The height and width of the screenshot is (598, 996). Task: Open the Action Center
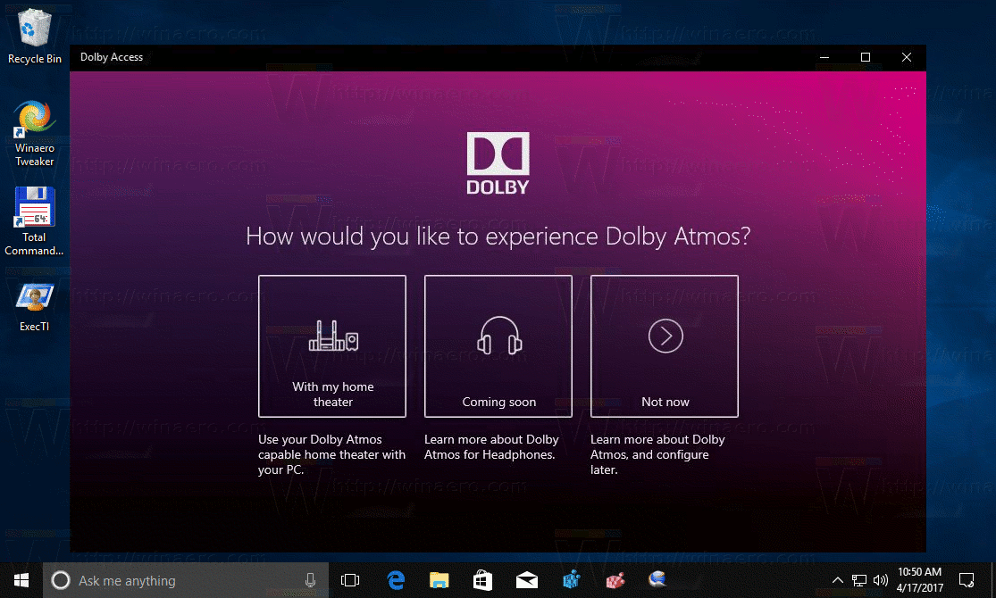pos(967,580)
